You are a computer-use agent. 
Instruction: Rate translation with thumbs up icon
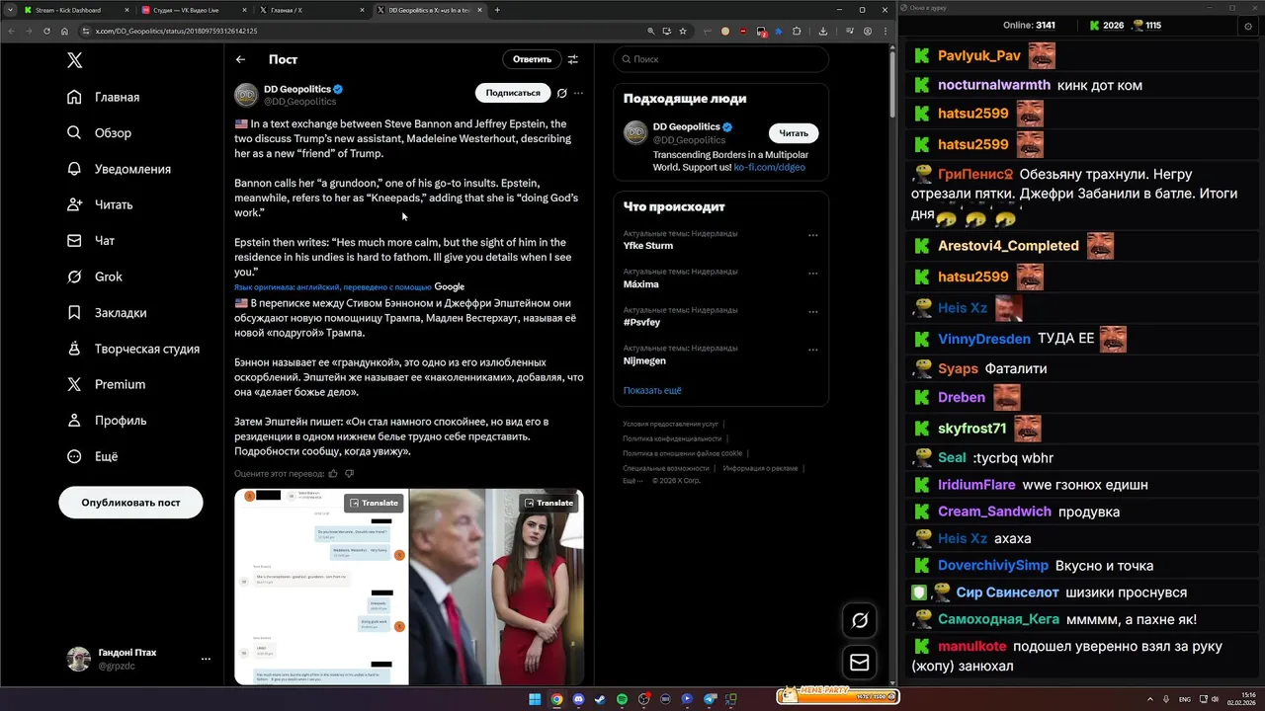point(333,474)
